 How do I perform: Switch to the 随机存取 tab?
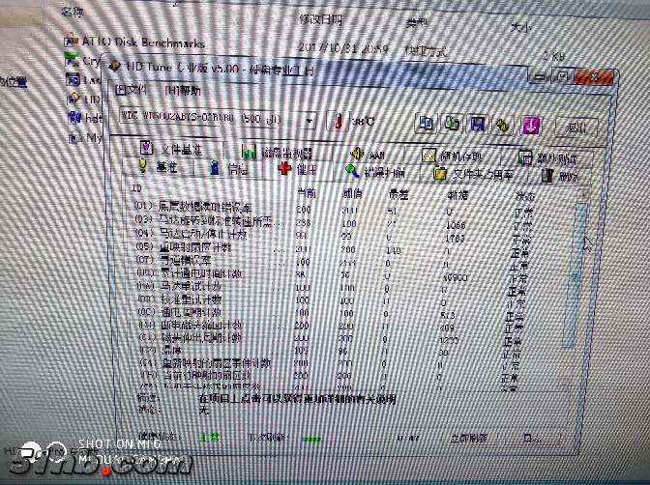[x=454, y=157]
